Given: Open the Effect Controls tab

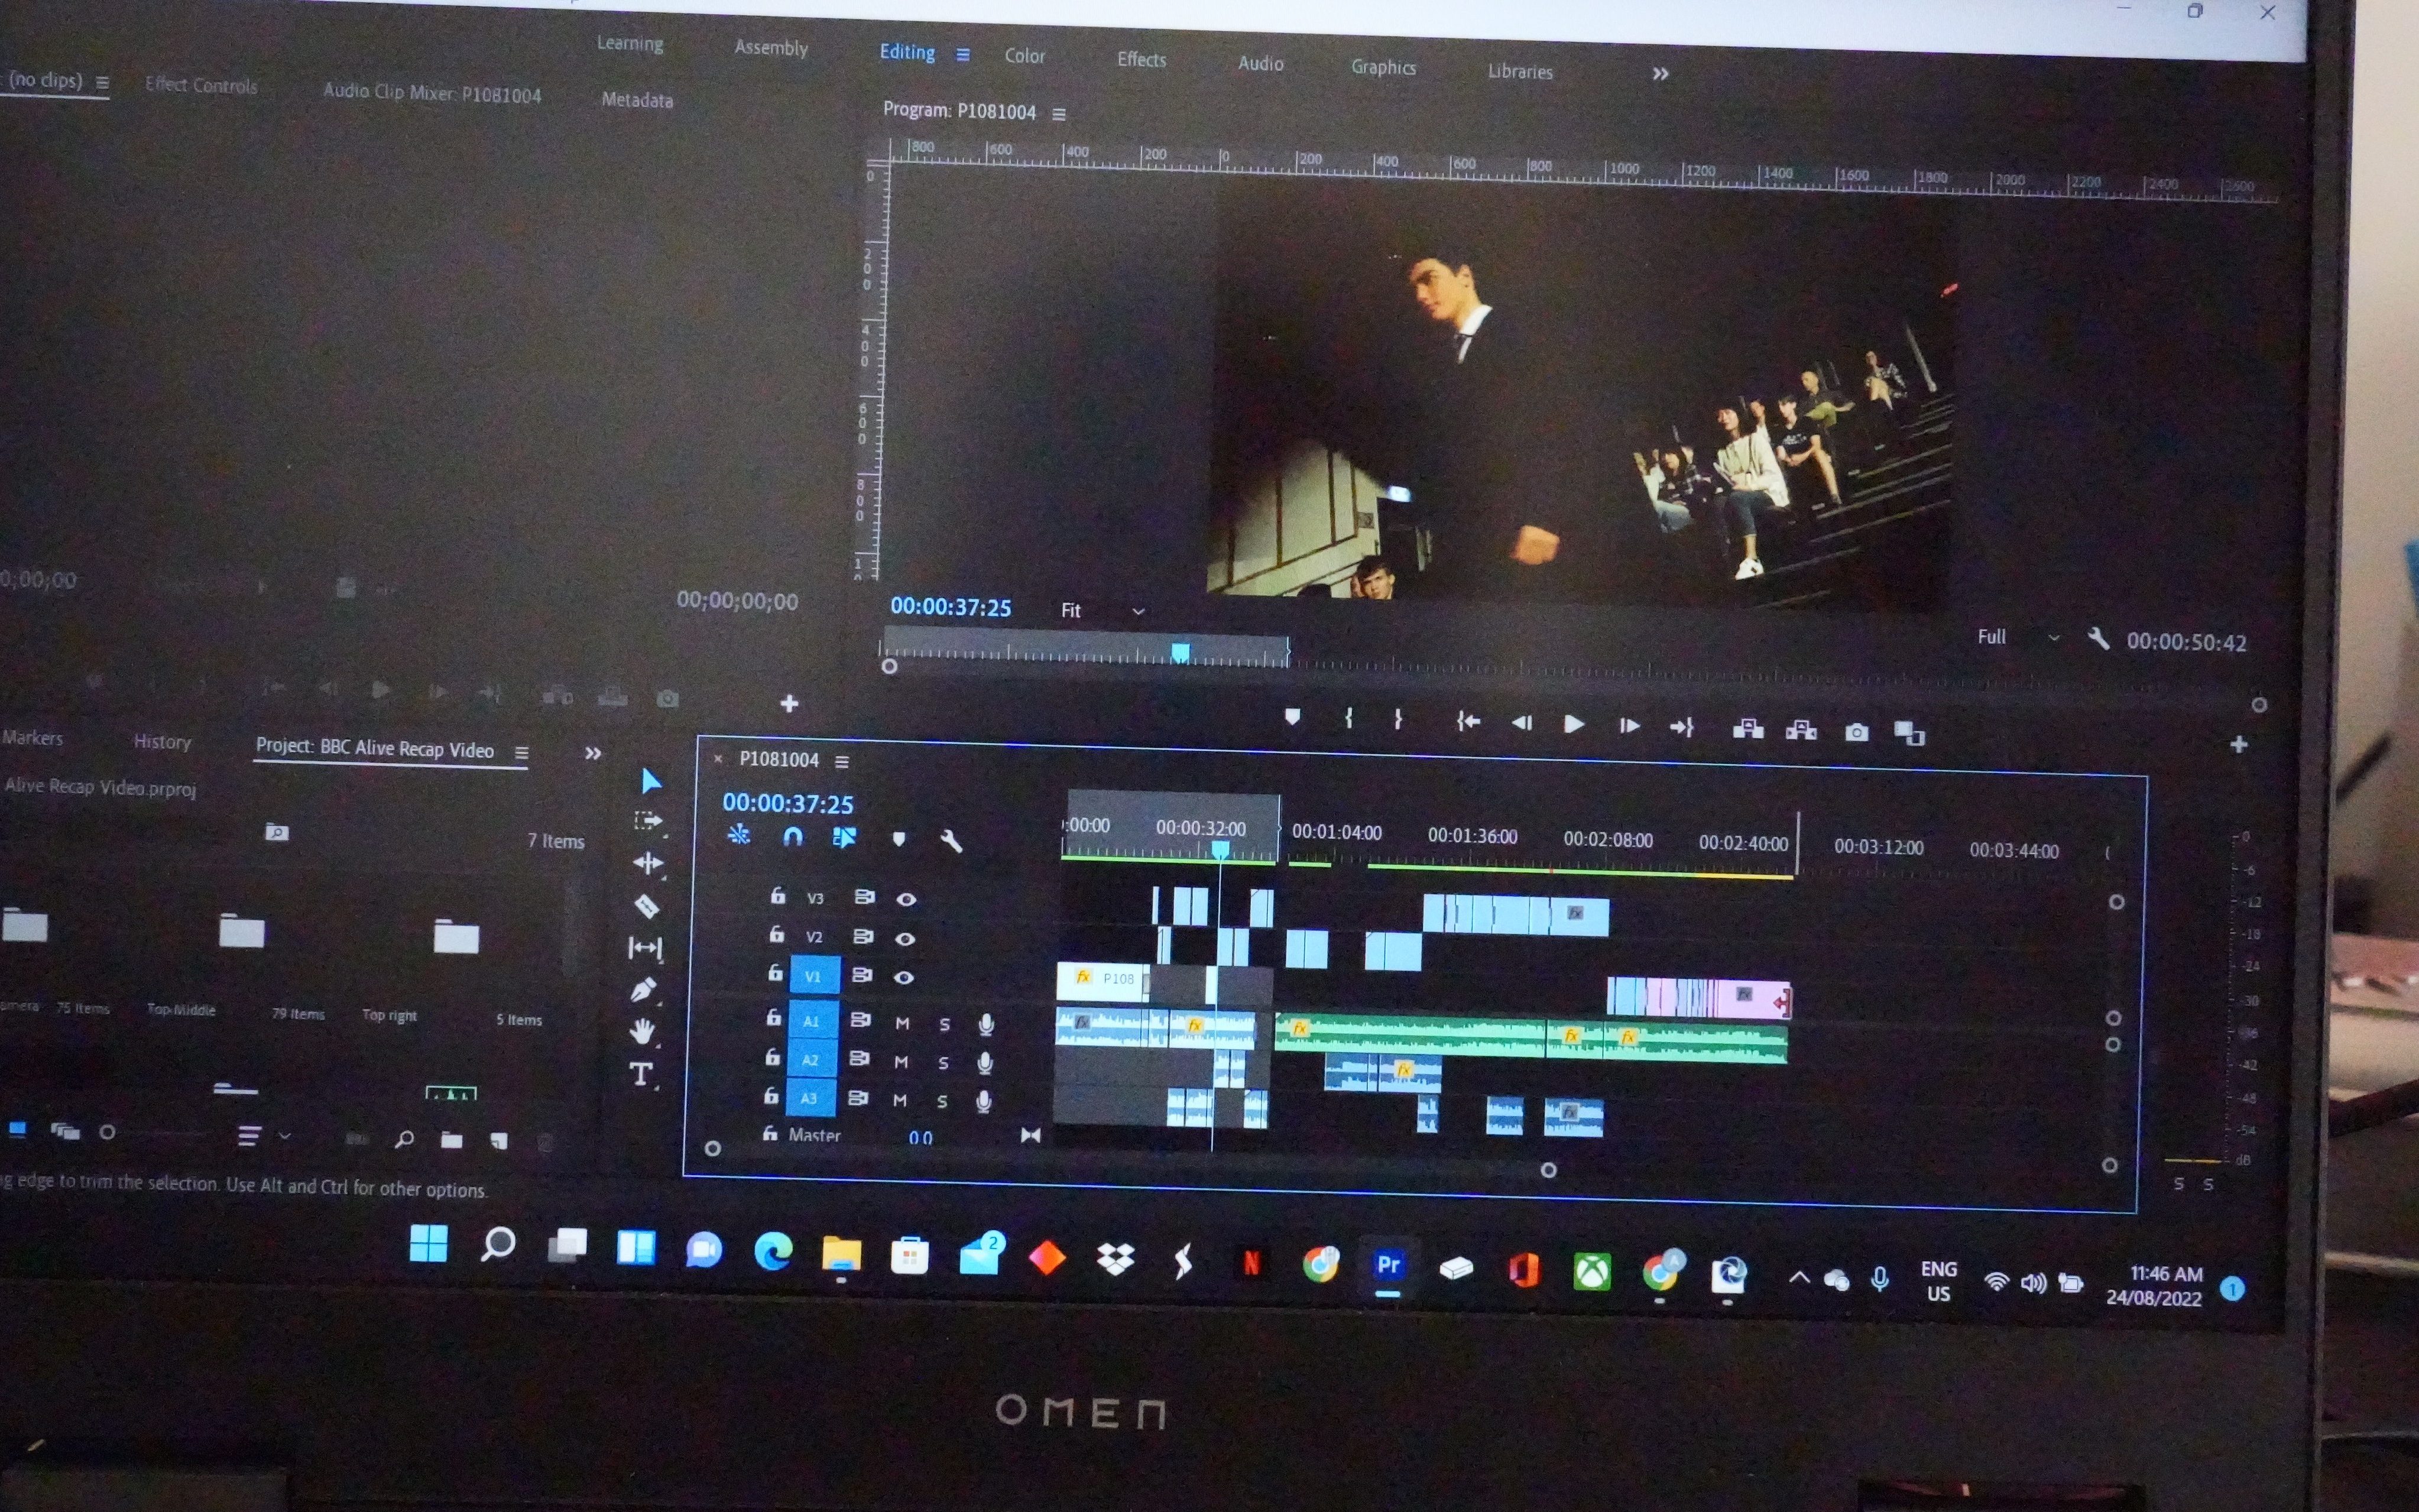Looking at the screenshot, I should (x=201, y=85).
